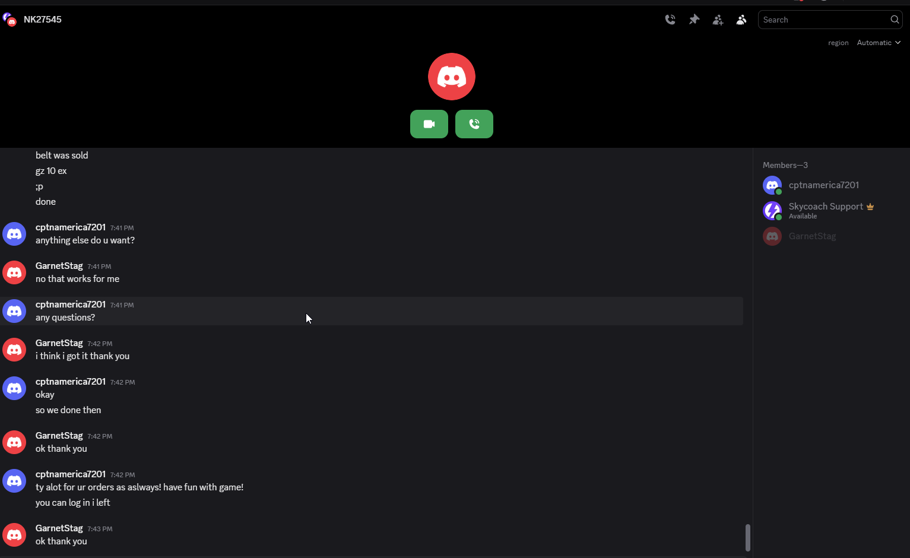Click cptnamerica7201's avatar beside 'any questions?'
Image resolution: width=910 pixels, height=558 pixels.
pyautogui.click(x=14, y=311)
